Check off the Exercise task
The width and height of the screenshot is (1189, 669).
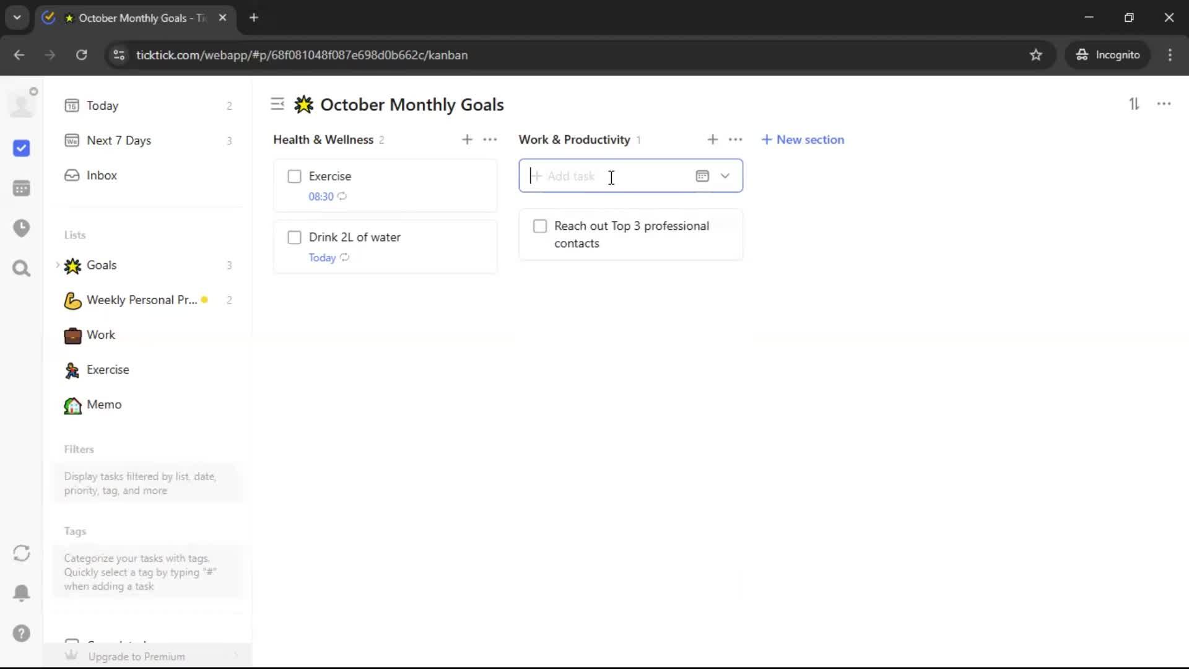[294, 177]
